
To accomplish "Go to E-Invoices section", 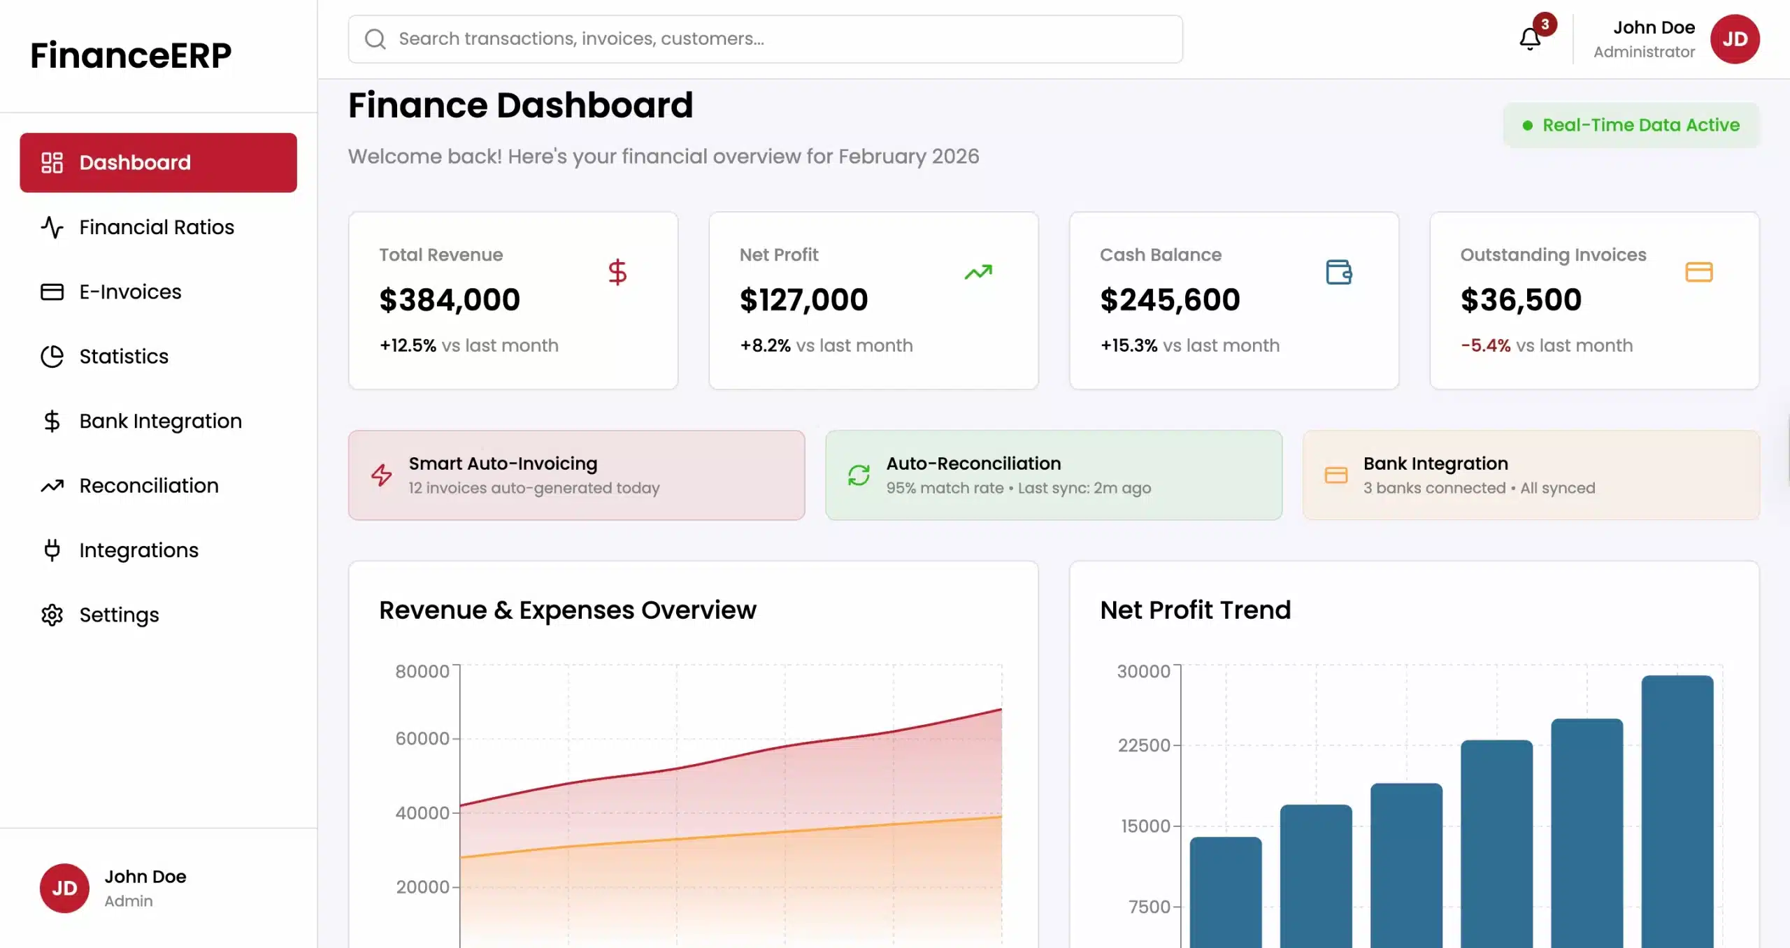I will [x=130, y=292].
